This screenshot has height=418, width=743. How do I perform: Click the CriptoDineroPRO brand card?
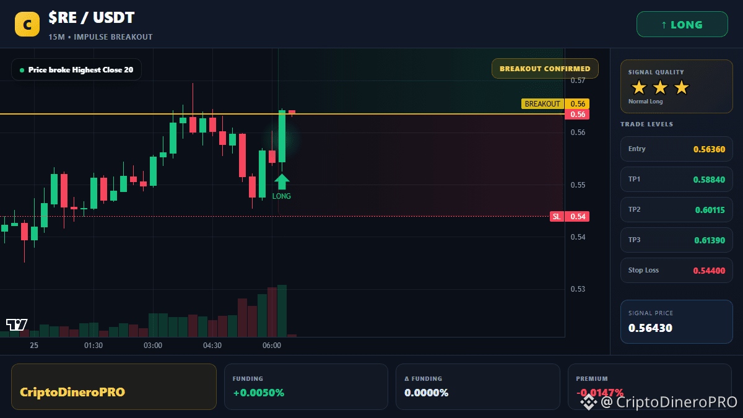click(114, 386)
